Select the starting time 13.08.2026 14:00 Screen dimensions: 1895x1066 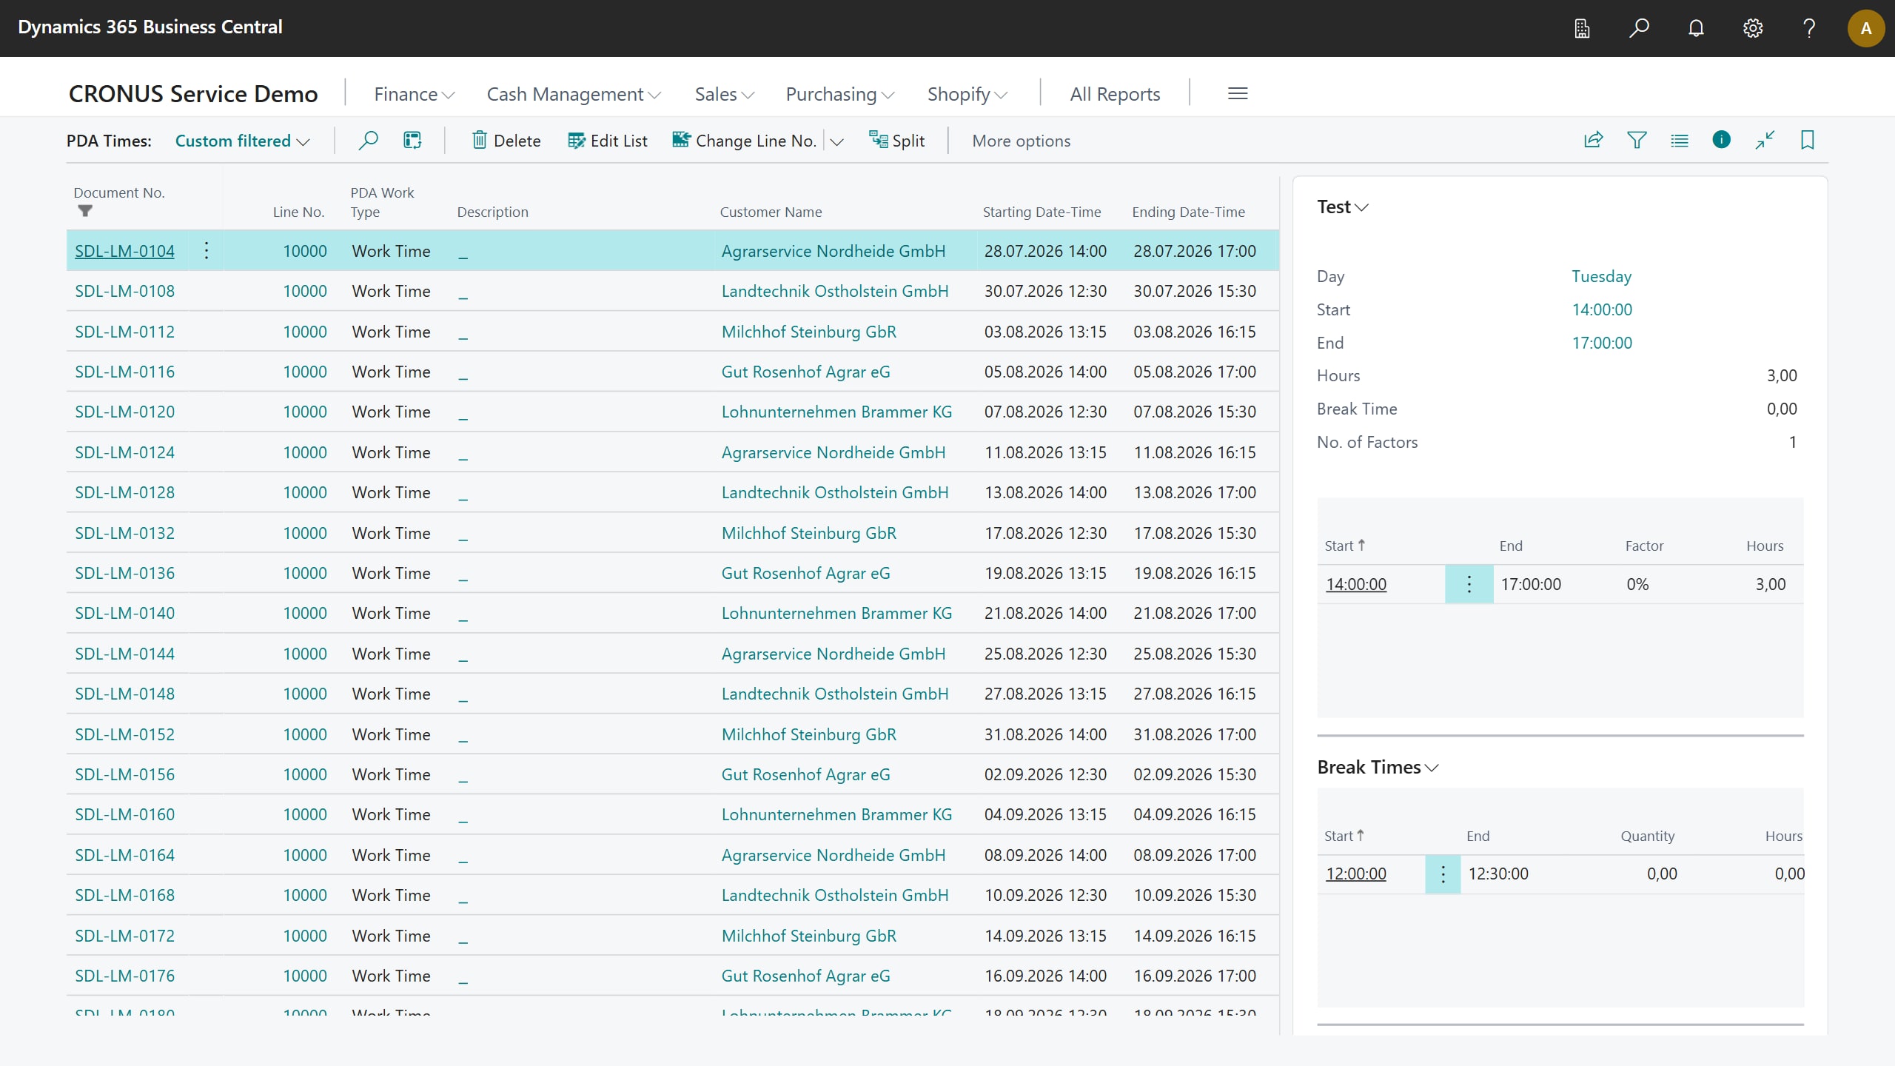(x=1045, y=492)
